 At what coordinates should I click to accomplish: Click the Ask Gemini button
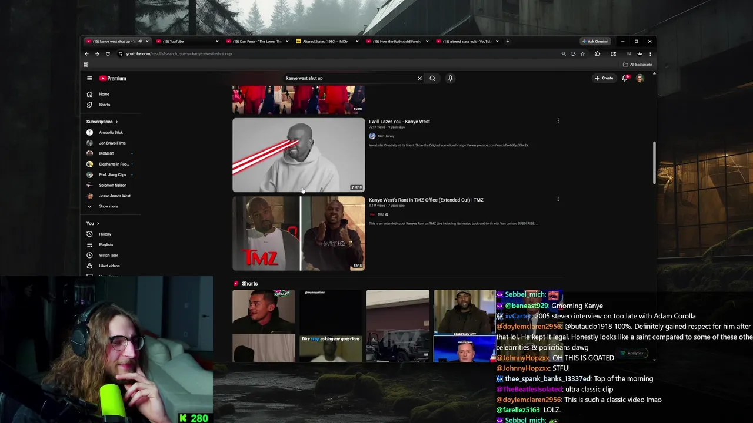(595, 41)
